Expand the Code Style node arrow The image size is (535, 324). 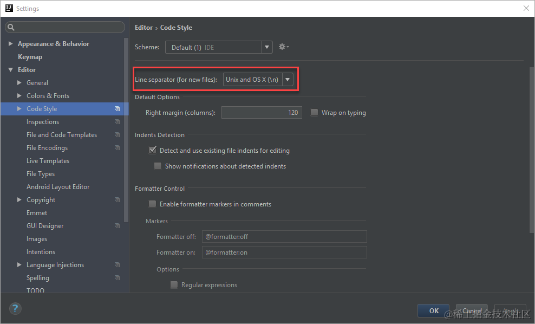19,108
